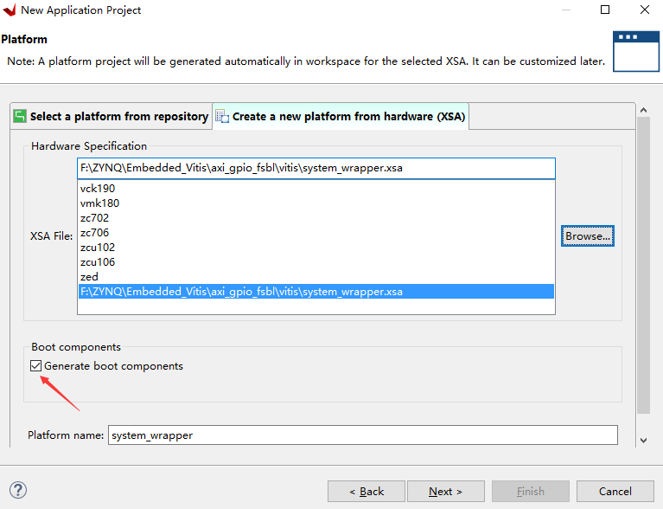Open the help question mark icon
The image size is (663, 509).
(x=18, y=490)
